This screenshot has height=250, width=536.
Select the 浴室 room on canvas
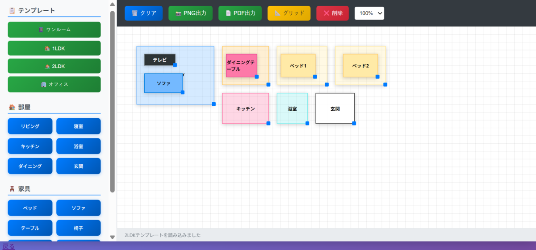[292, 108]
